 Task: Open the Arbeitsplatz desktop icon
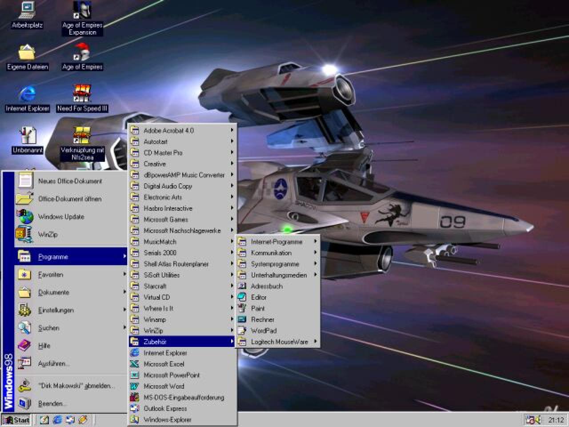click(x=27, y=16)
